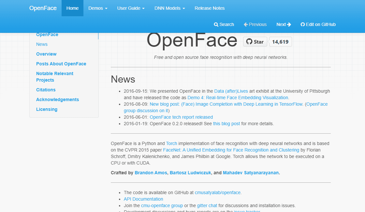Open Release Notes in navbar

coord(210,8)
